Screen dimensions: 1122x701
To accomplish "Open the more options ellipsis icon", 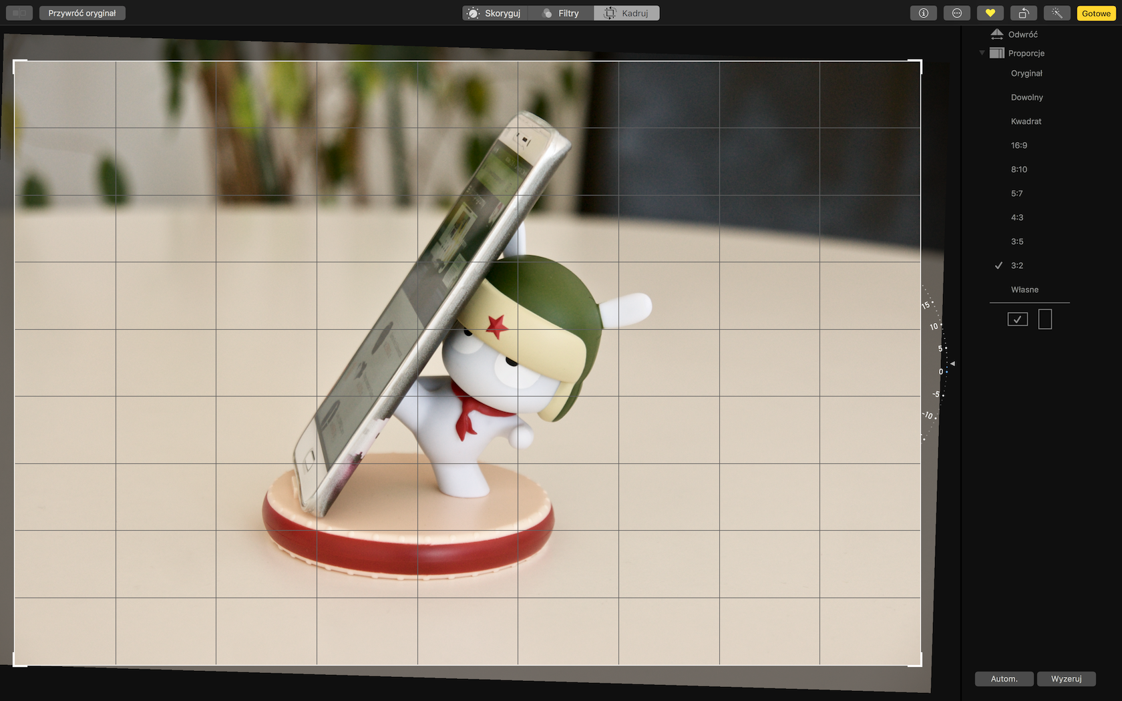I will (957, 13).
